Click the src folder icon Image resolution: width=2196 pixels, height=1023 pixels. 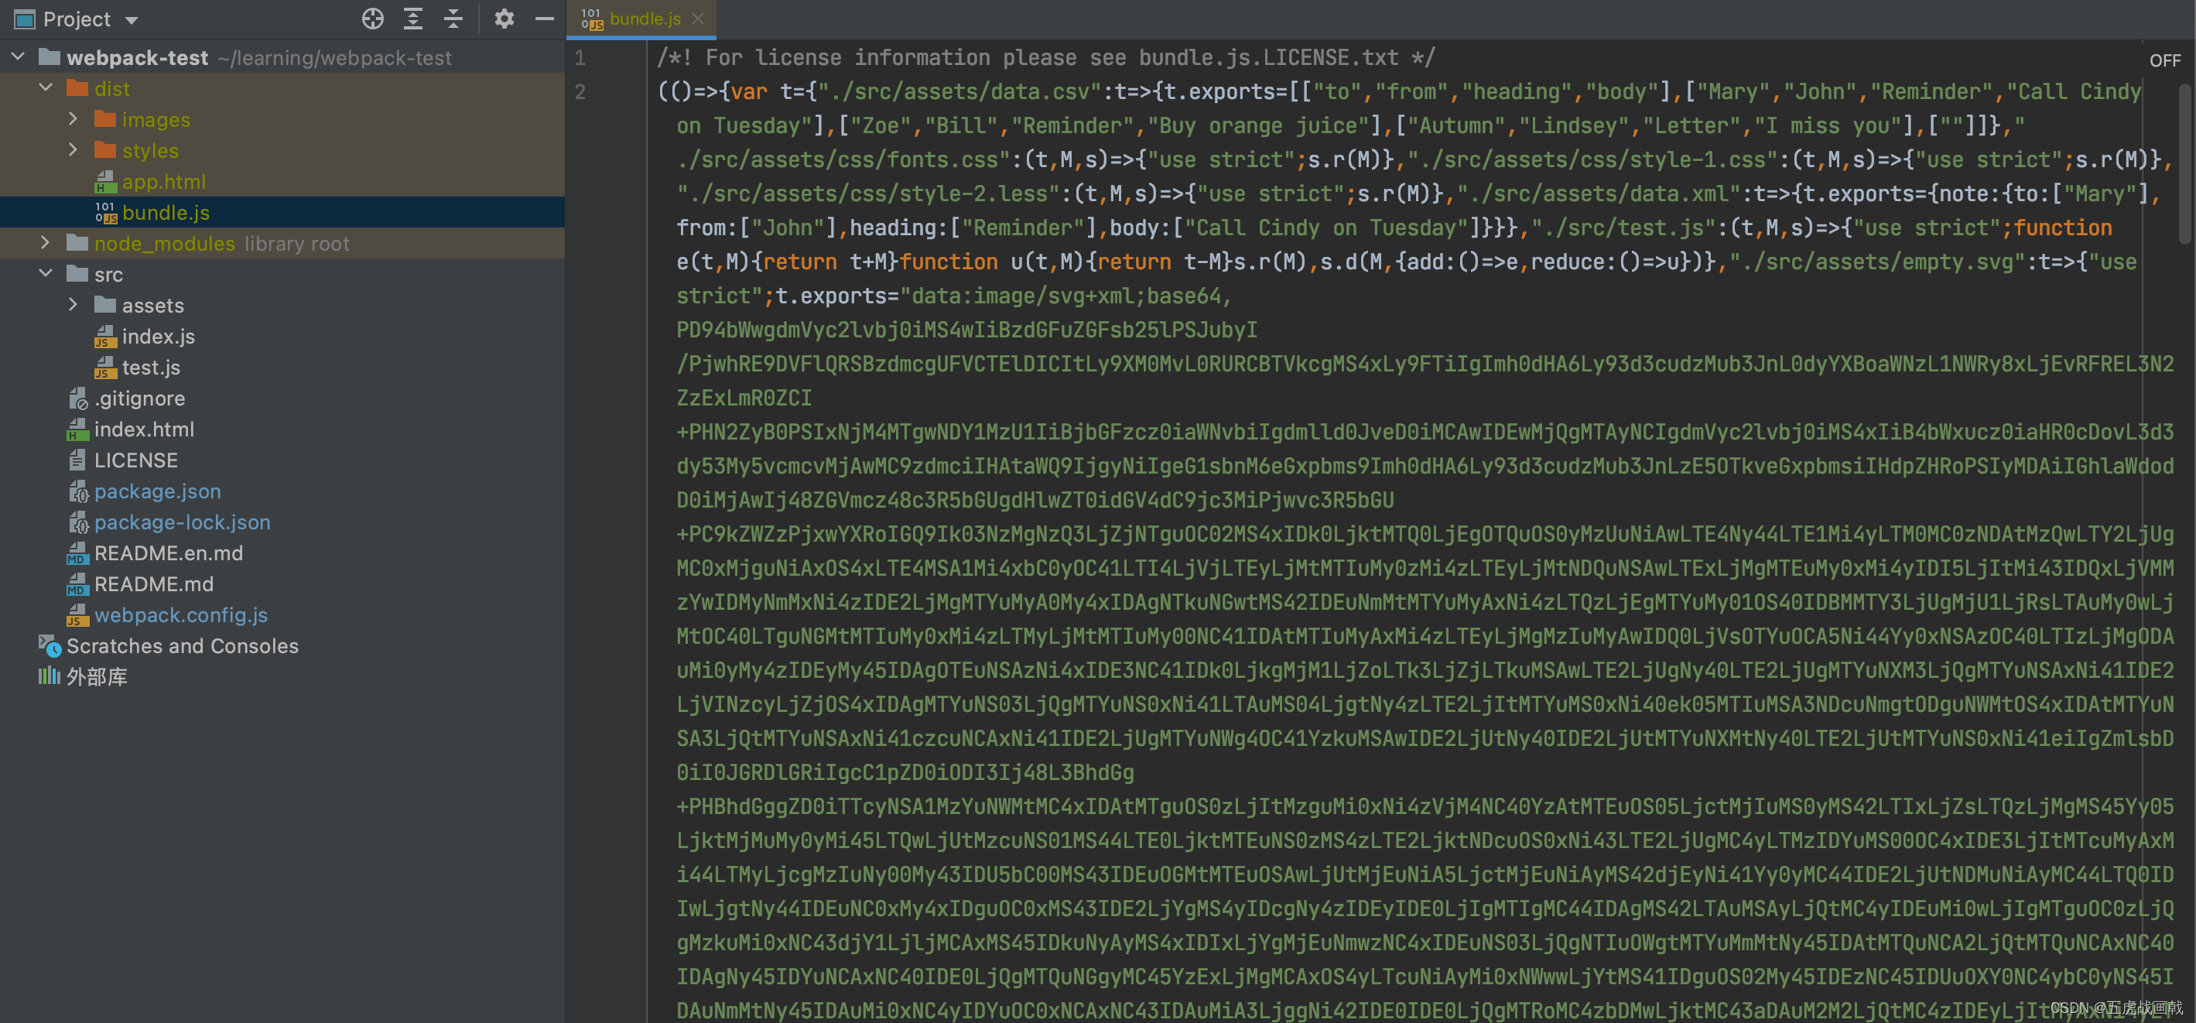point(77,274)
